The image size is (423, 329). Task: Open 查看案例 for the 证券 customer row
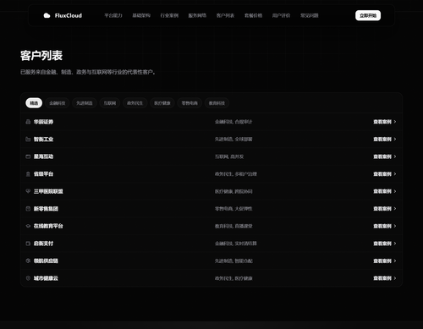click(385, 122)
